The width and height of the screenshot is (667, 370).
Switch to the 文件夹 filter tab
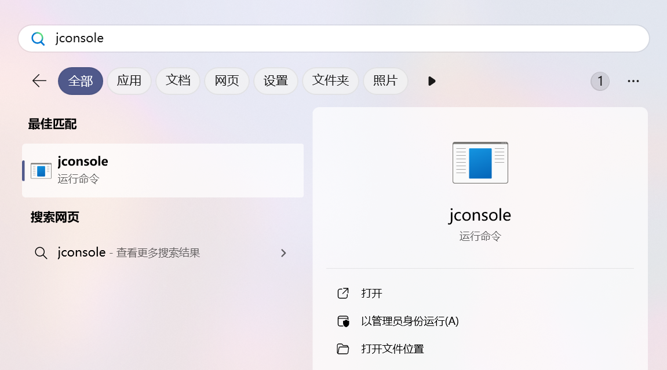(x=330, y=81)
